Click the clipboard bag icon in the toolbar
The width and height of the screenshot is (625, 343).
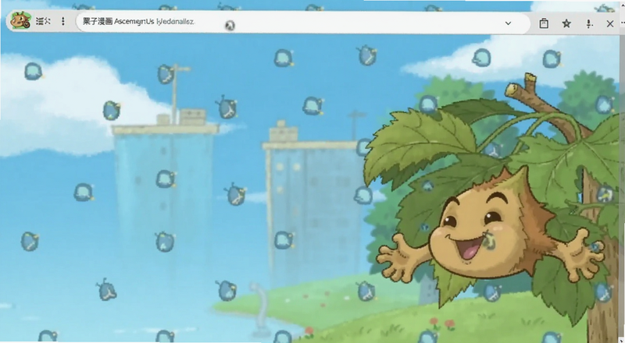544,23
